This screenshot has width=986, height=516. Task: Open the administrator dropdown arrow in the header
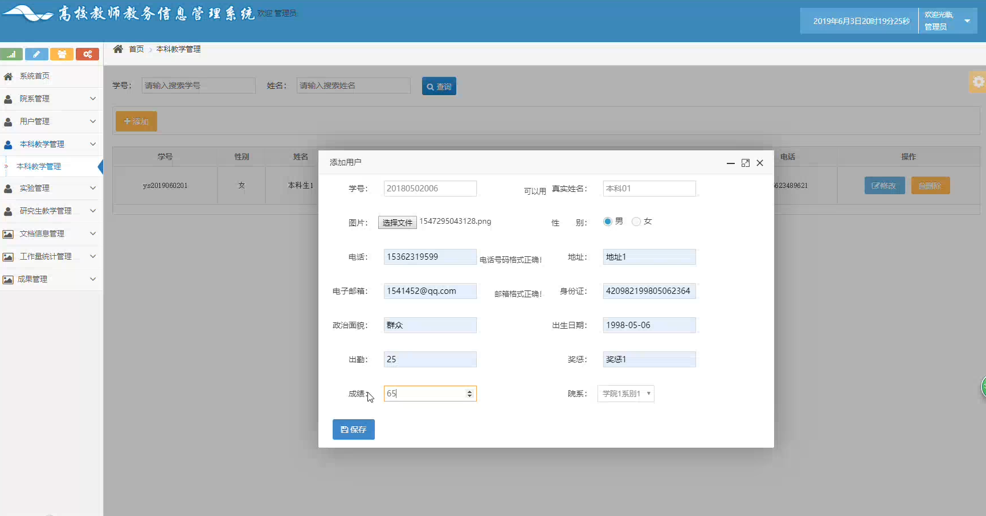pos(967,21)
